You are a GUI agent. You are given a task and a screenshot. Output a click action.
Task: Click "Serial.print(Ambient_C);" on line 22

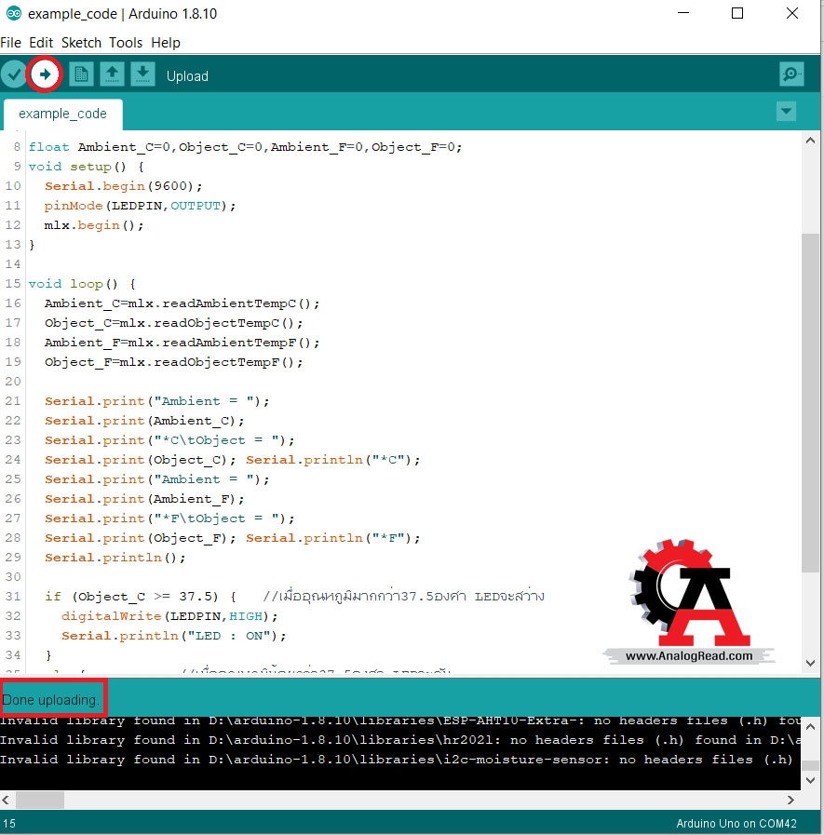tap(145, 421)
